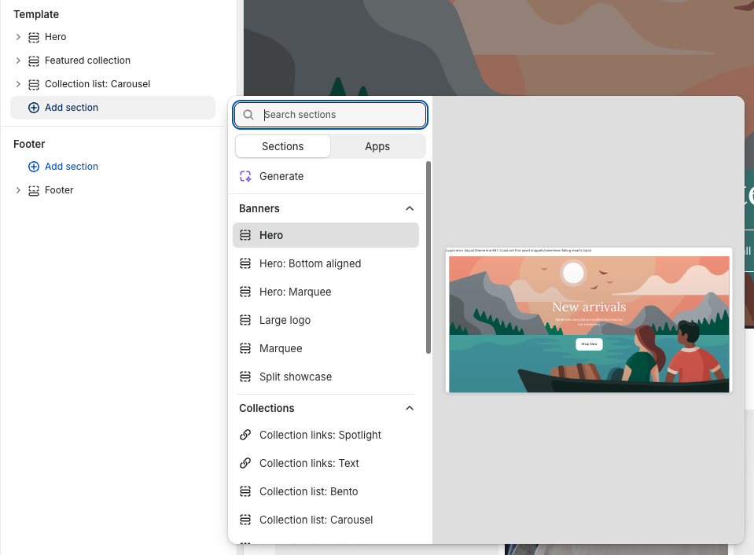
Task: Focus the Search sections field
Action: pos(330,115)
